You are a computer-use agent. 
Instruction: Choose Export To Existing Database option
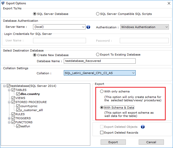click(x=98, y=55)
